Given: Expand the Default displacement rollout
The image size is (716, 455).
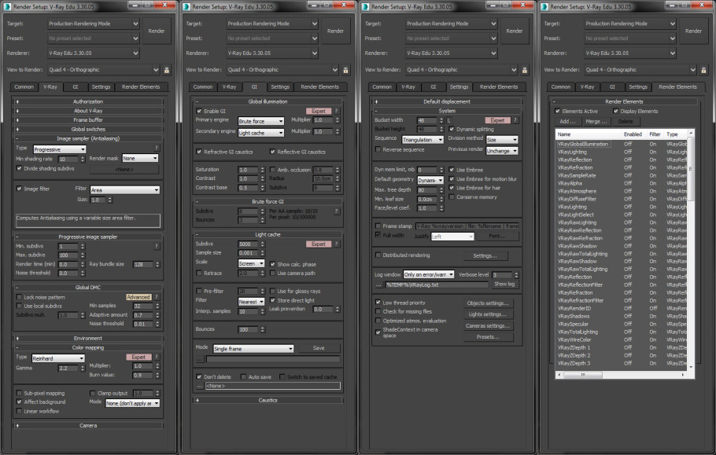Looking at the screenshot, I should [447, 101].
